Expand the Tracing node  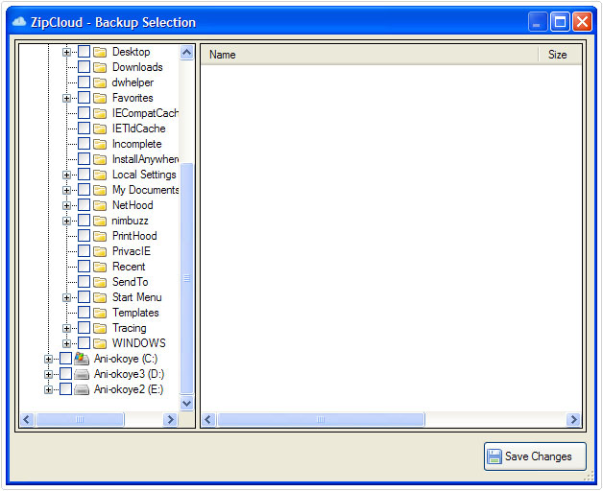pos(66,329)
